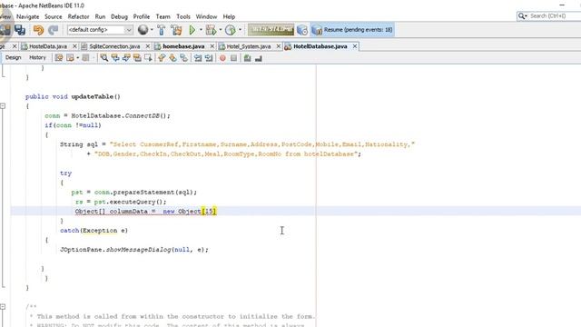
Task: Close the homebase.java tab
Action: (x=212, y=46)
